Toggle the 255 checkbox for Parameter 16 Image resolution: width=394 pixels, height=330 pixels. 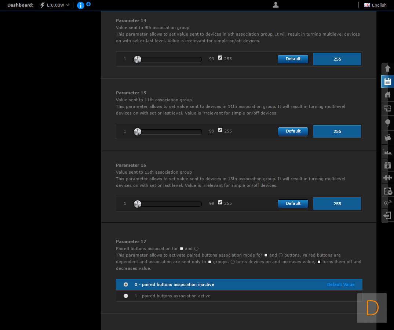(x=220, y=202)
